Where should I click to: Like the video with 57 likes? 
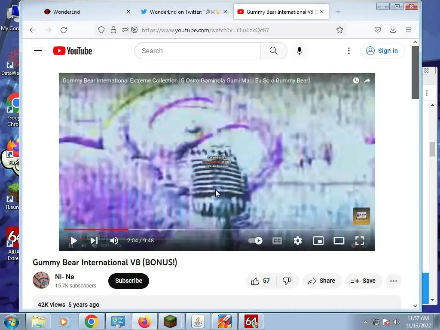coord(261,281)
